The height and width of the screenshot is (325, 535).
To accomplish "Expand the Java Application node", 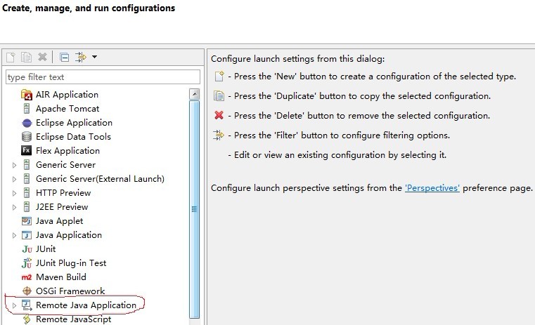I will click(14, 235).
